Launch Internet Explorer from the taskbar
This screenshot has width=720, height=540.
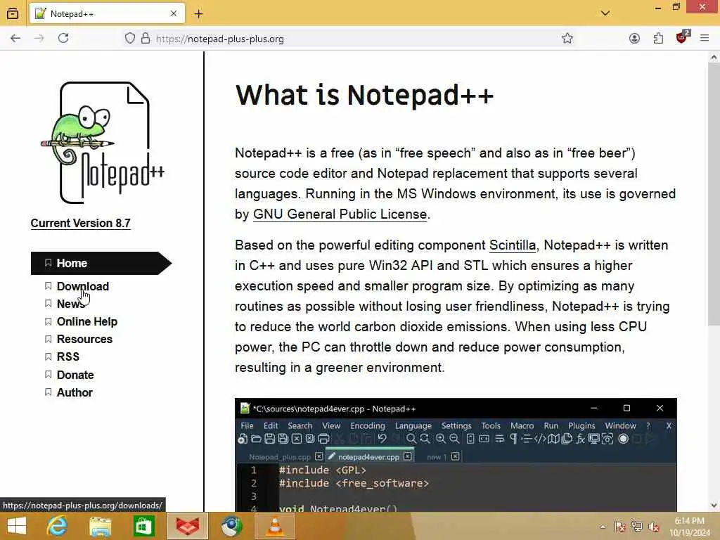tap(58, 526)
